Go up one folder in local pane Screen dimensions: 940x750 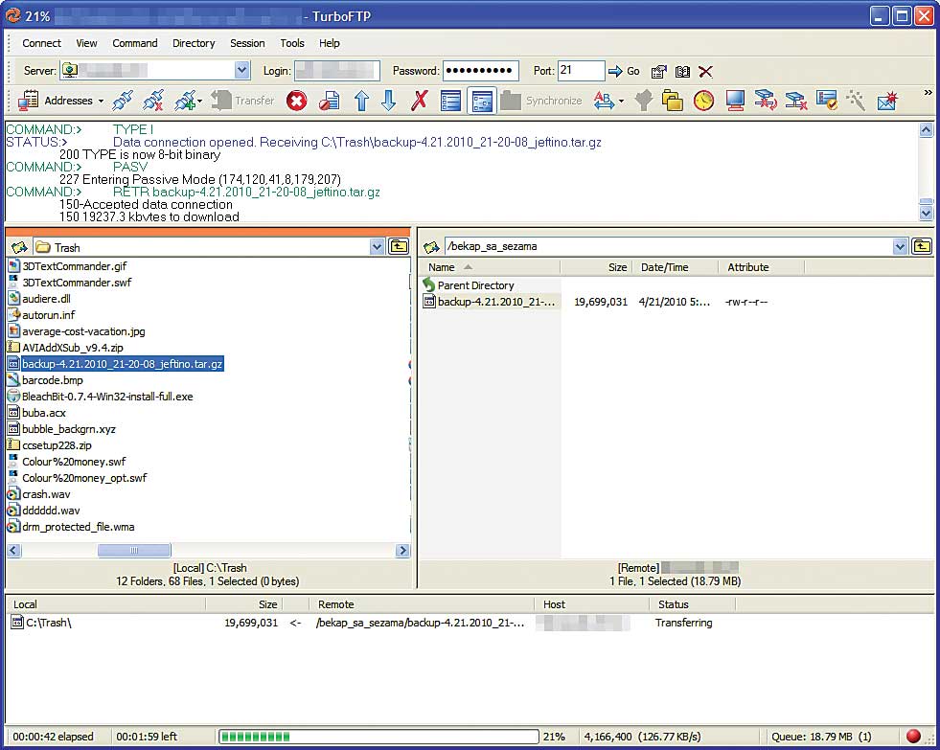pos(399,247)
